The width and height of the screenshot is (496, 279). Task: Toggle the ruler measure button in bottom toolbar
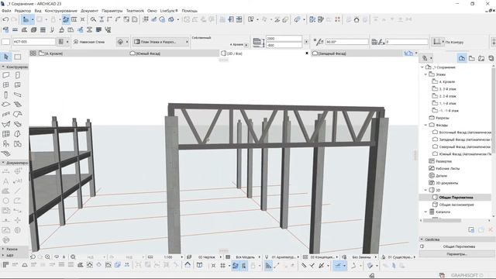[x=268, y=266]
